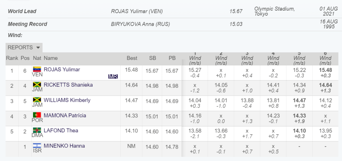Select LAFOND Thea name link
342x161 pixels.
61,131
